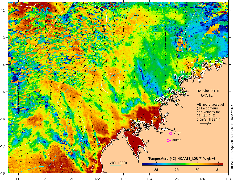Screen dimensions: 234x181
Task: Click the '122' longitude axis label
Action: tap(97, 179)
